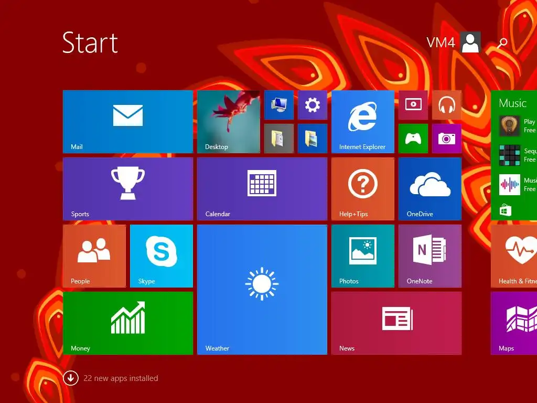Open the PC Settings gear tile
Image resolution: width=537 pixels, height=403 pixels.
pyautogui.click(x=313, y=105)
